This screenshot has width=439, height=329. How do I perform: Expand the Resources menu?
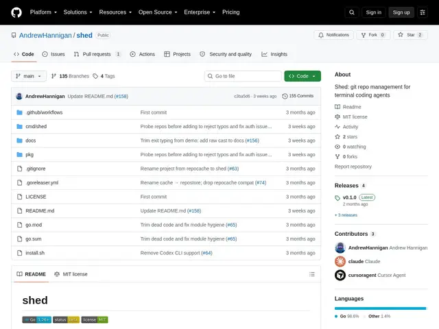115,12
